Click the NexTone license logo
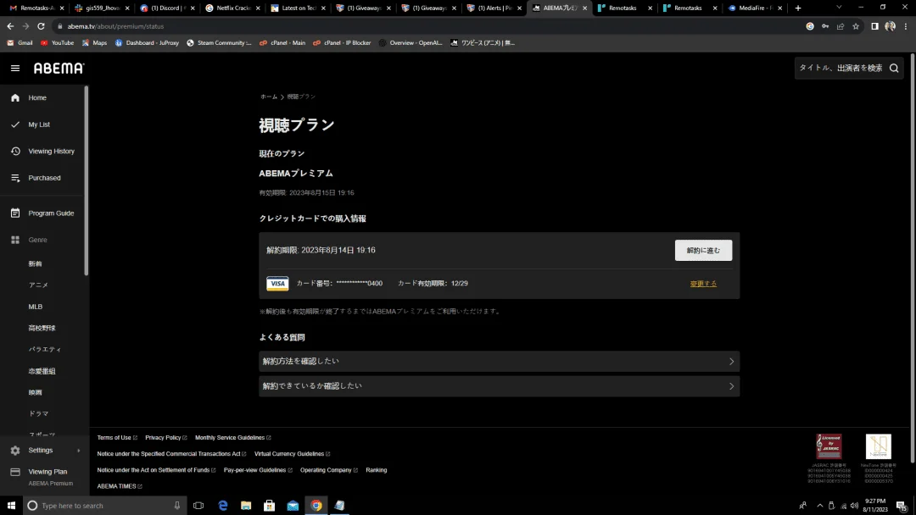 [878, 446]
